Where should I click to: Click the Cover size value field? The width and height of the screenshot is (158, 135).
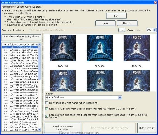coord(150,30)
